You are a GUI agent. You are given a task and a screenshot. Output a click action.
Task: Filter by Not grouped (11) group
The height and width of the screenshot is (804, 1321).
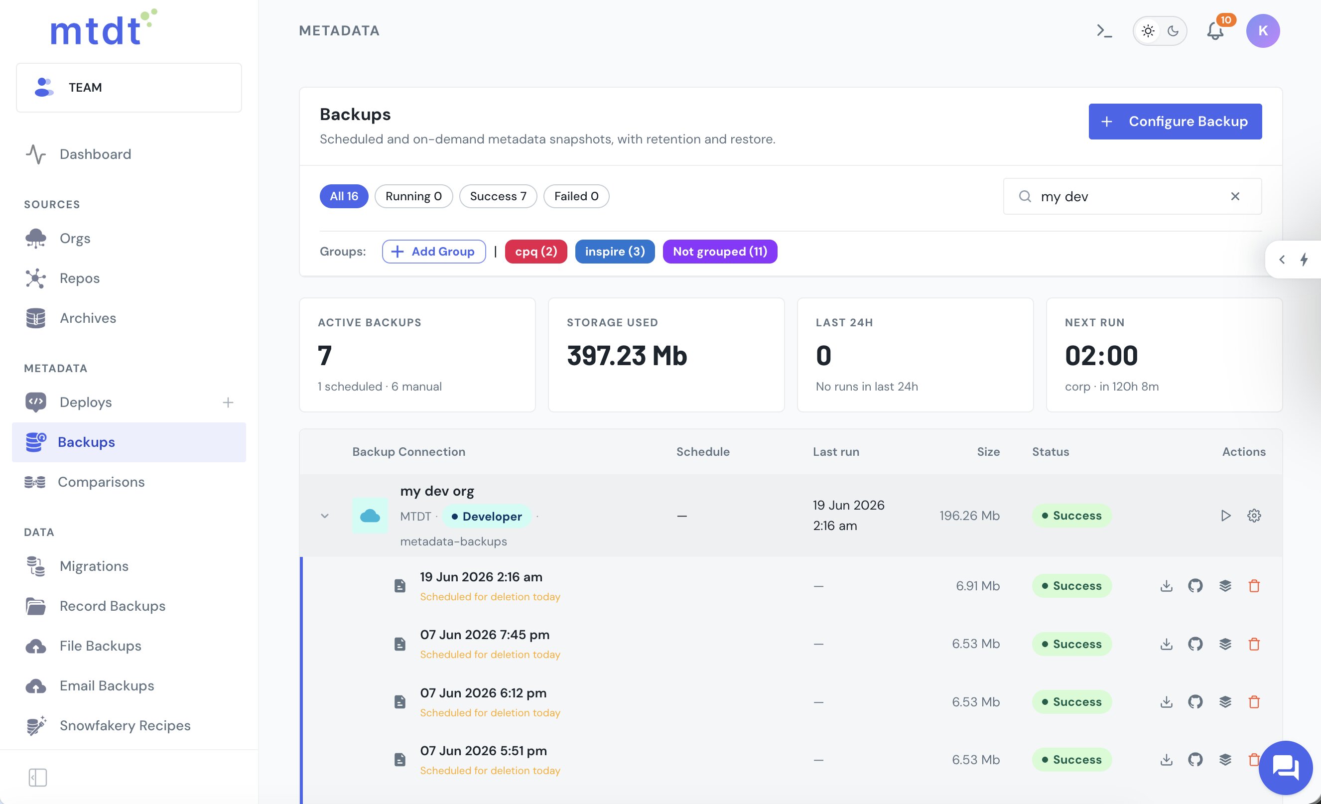coord(719,252)
